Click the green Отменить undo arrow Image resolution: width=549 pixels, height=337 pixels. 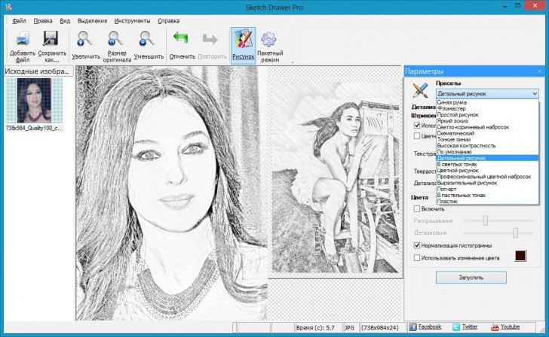point(181,38)
